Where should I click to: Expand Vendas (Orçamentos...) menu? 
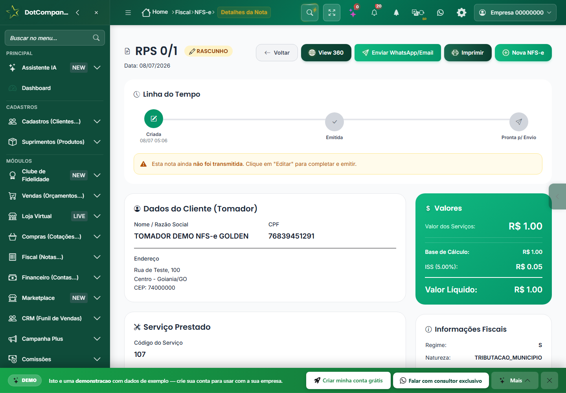pyautogui.click(x=55, y=196)
